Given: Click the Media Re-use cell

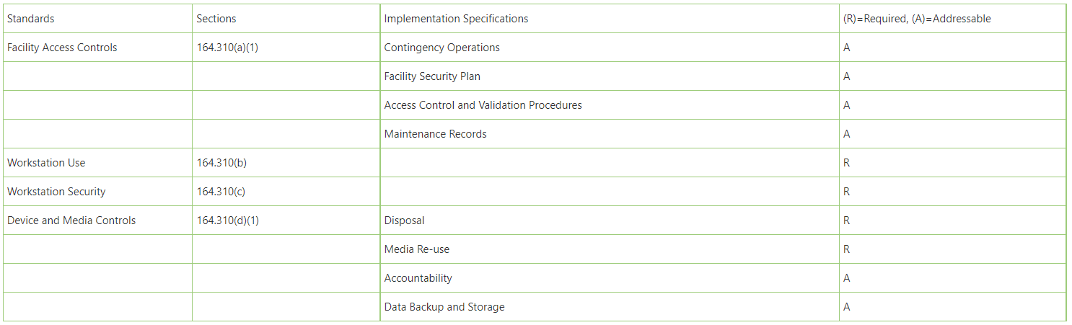Looking at the screenshot, I should click(610, 249).
